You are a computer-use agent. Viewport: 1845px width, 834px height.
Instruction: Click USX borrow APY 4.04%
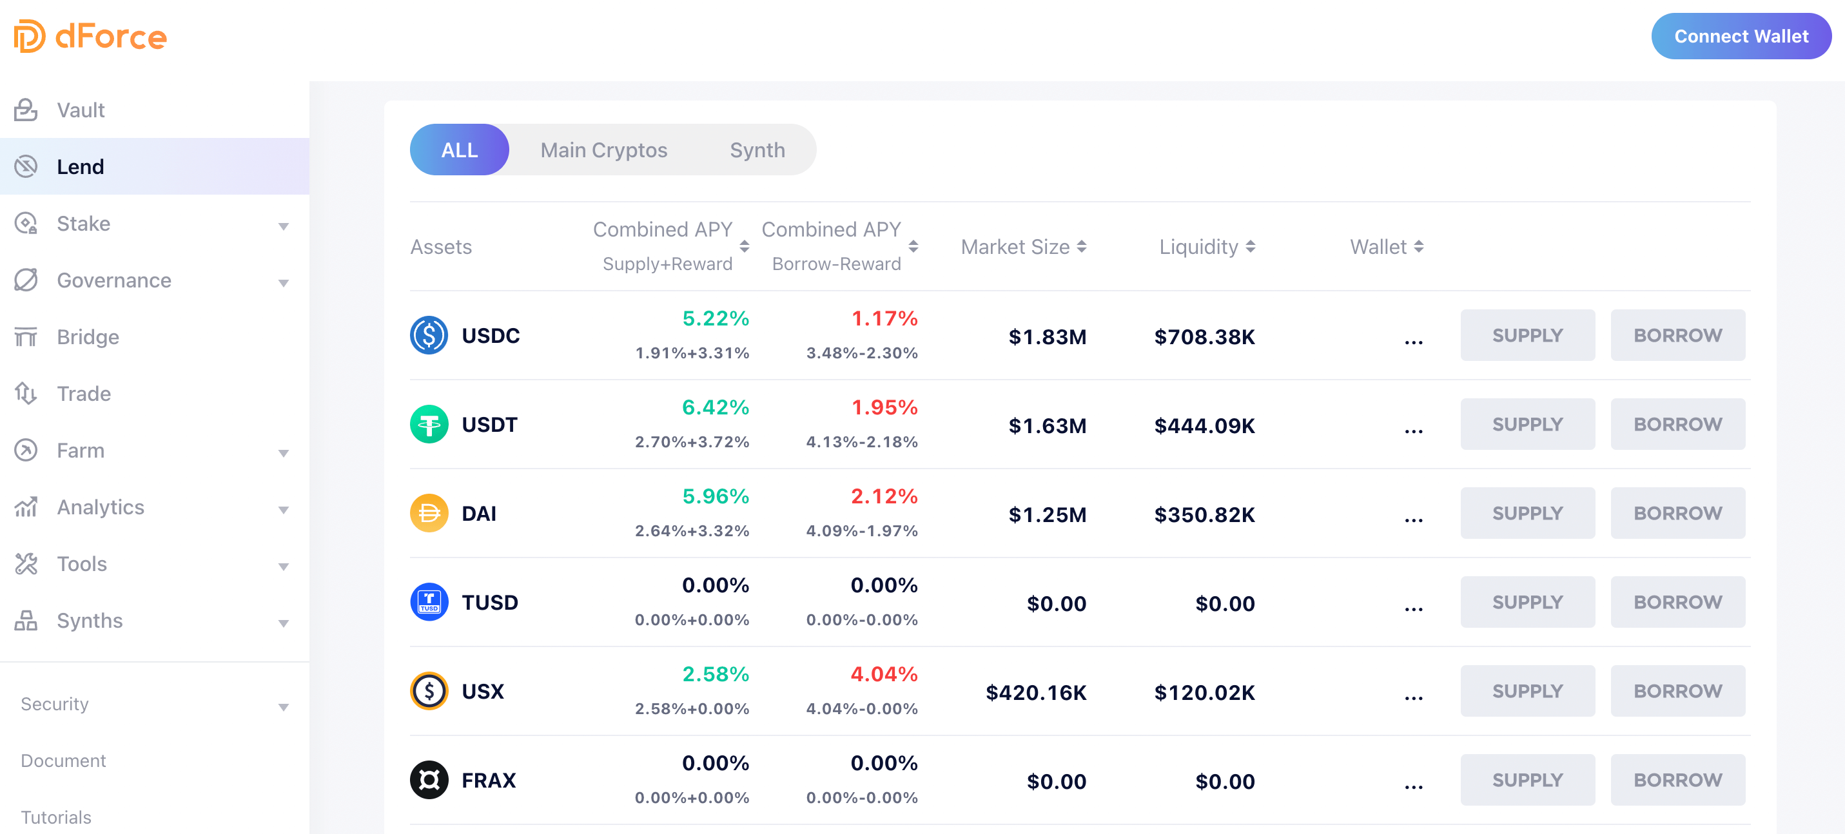[884, 674]
